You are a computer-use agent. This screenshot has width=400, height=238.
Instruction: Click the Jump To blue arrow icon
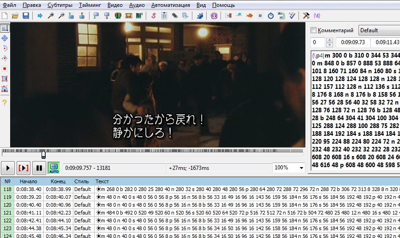(x=40, y=16)
